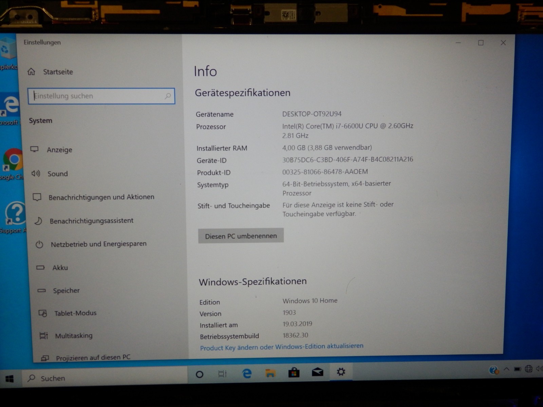Select the Gerätename value DESKTOP-OT92U94
This screenshot has height=407, width=543.
click(312, 114)
